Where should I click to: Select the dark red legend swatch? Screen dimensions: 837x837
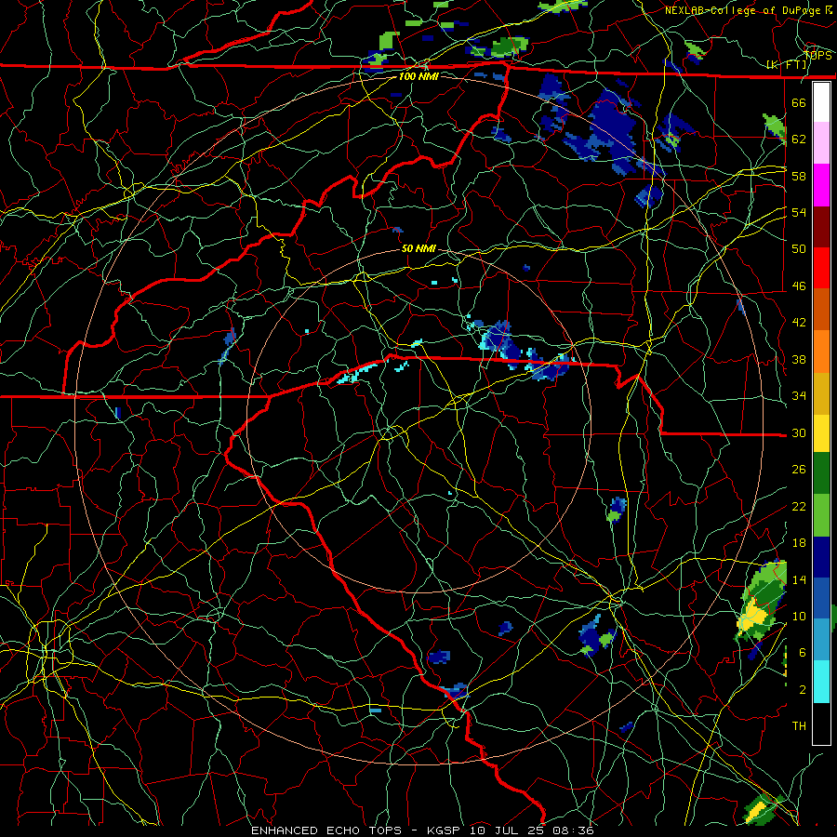click(821, 226)
